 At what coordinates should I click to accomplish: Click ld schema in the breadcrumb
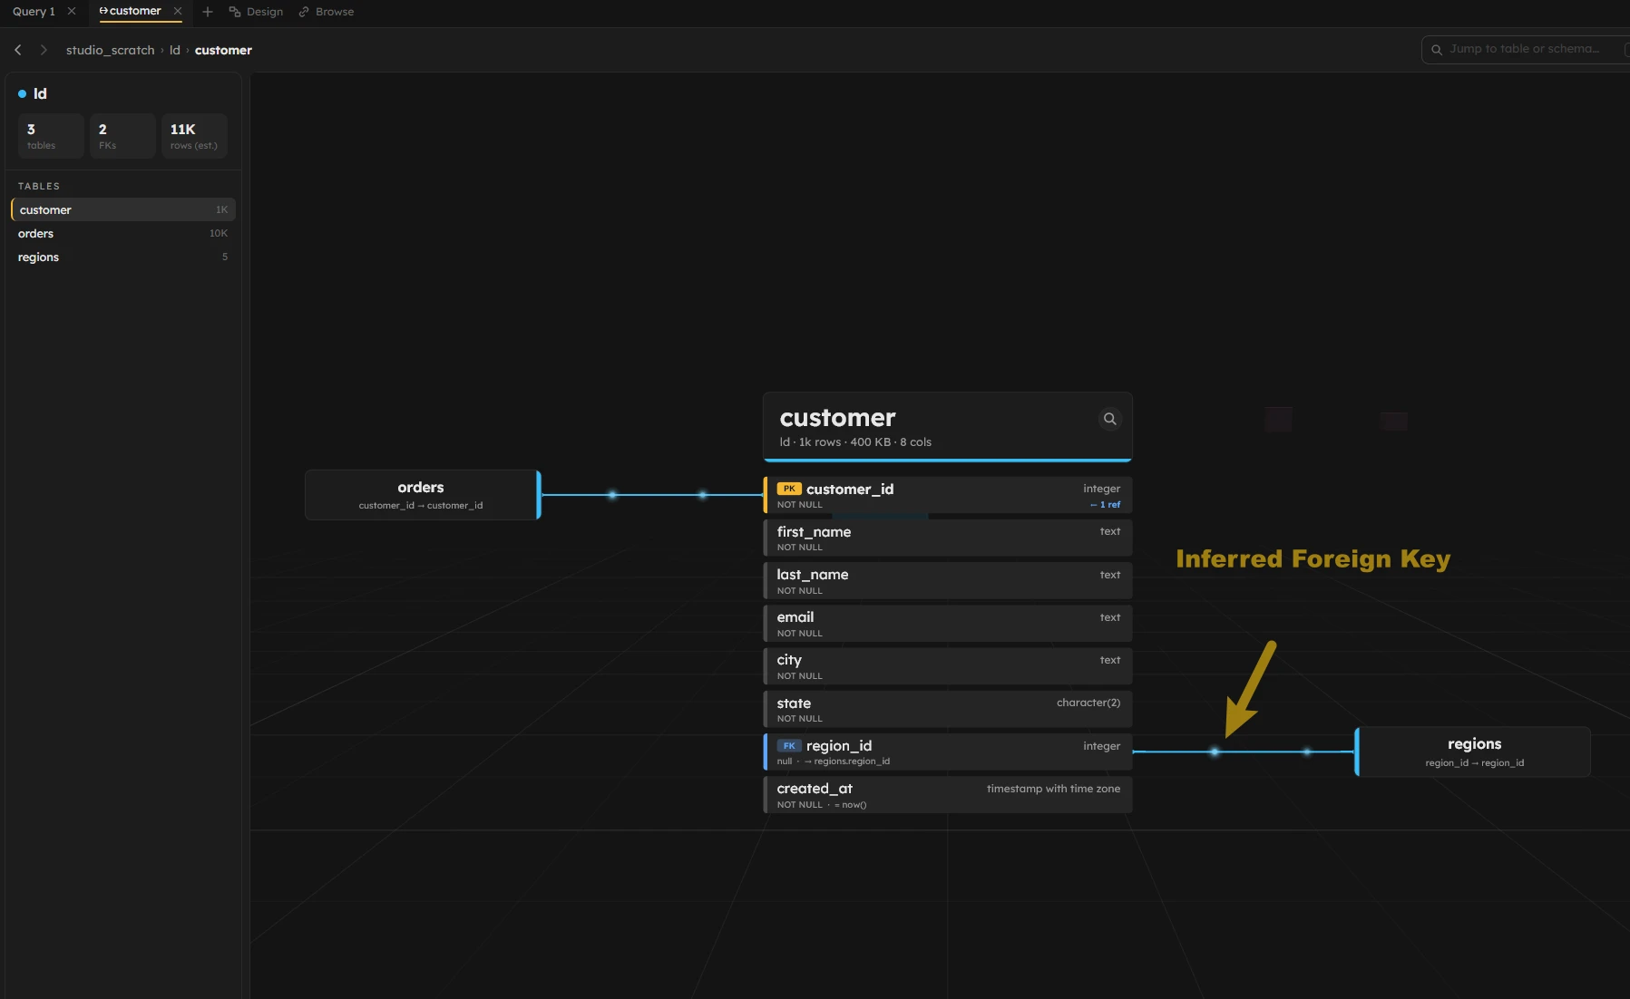[x=175, y=50]
